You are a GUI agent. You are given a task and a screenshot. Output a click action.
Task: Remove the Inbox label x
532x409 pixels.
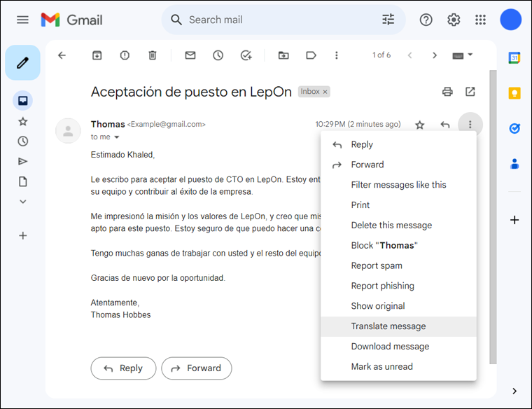tap(325, 92)
